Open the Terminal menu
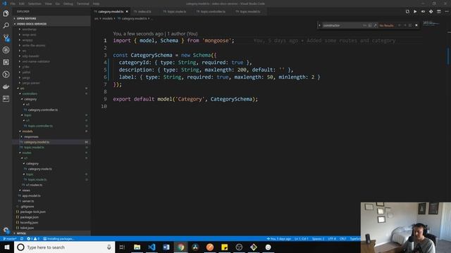The width and height of the screenshot is (451, 253). pyautogui.click(x=83, y=4)
